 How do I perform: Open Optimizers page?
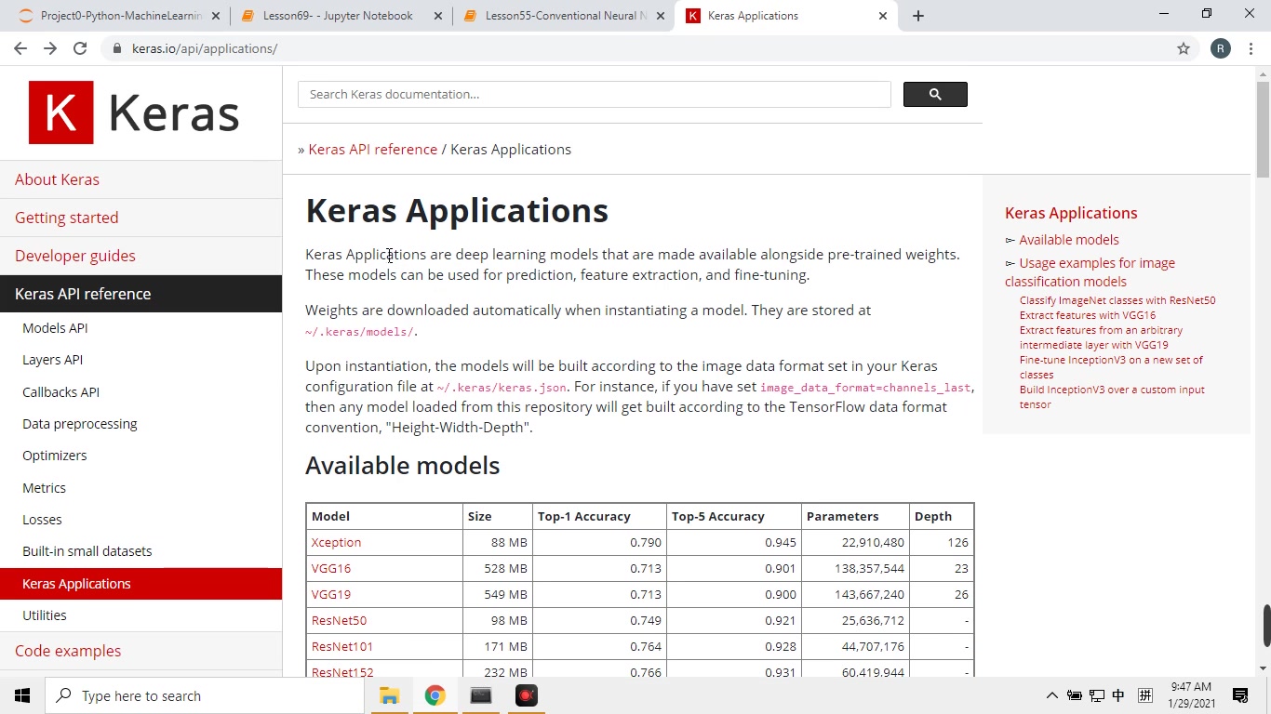(54, 456)
